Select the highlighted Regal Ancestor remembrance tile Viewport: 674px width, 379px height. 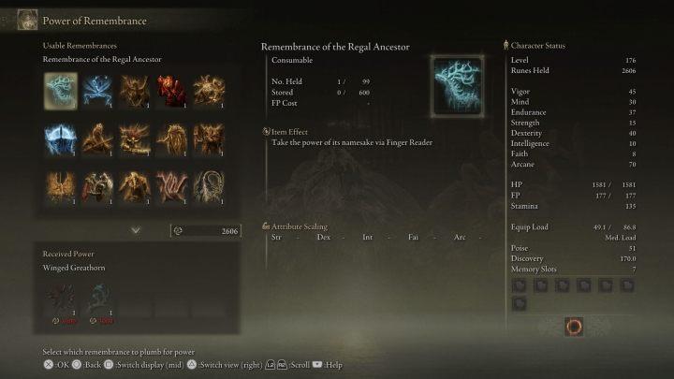tap(61, 91)
